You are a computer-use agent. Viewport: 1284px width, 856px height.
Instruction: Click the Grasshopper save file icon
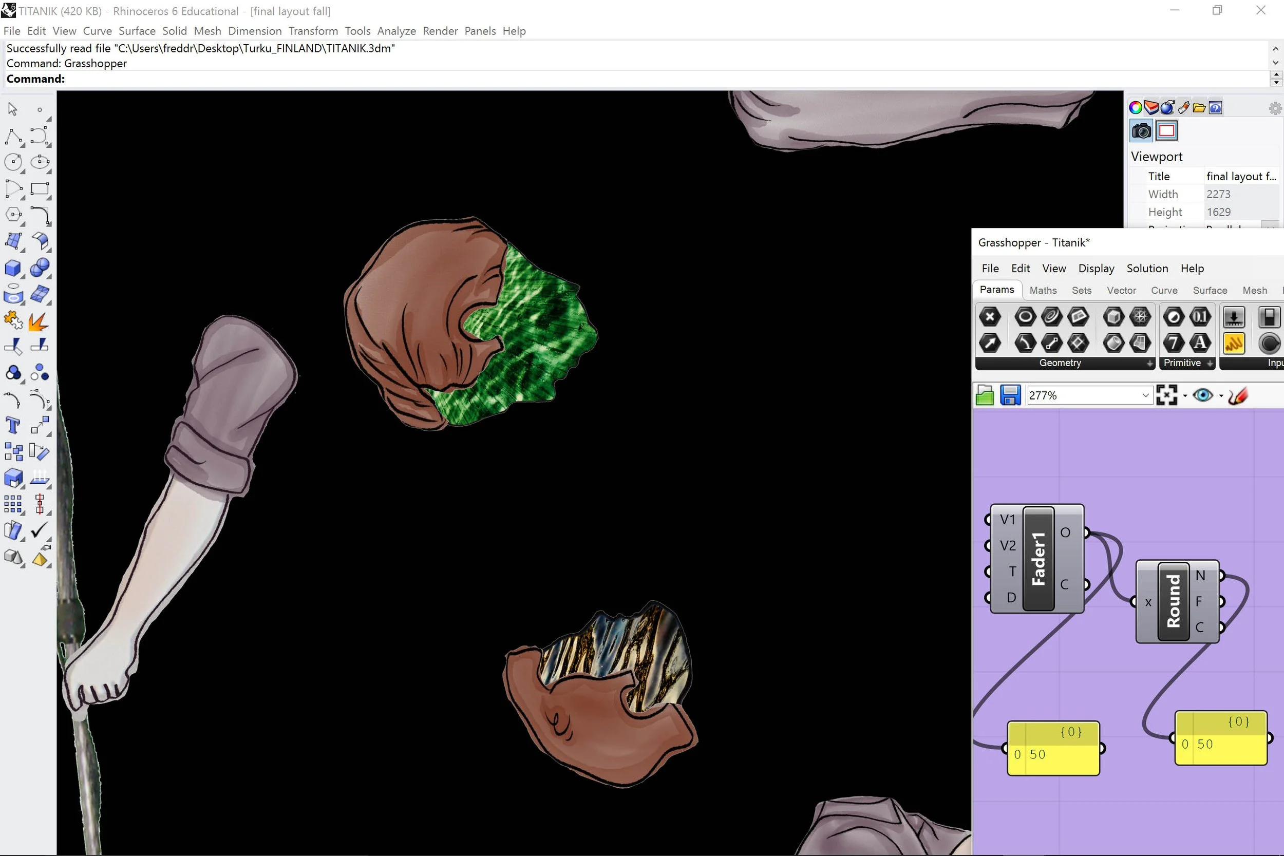point(1010,395)
